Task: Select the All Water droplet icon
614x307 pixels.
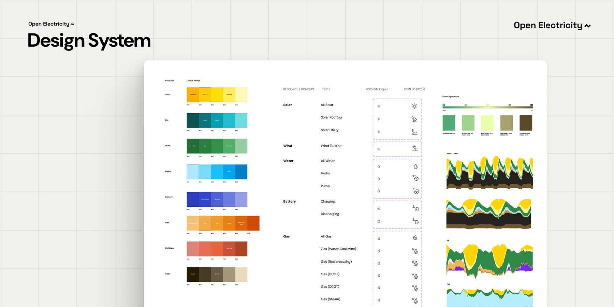Action: (415, 166)
